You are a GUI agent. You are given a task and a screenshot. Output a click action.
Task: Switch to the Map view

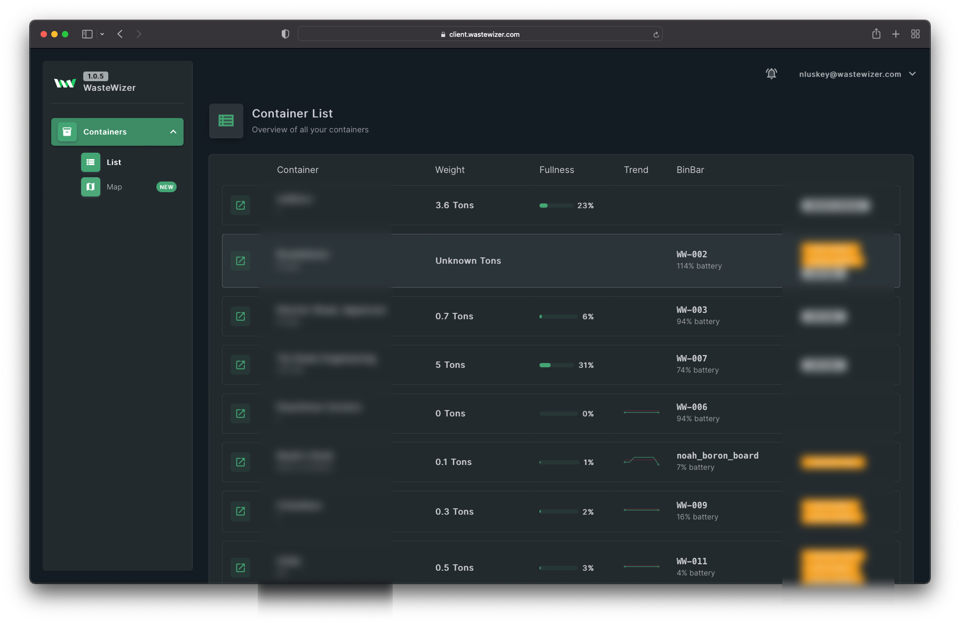coord(114,187)
